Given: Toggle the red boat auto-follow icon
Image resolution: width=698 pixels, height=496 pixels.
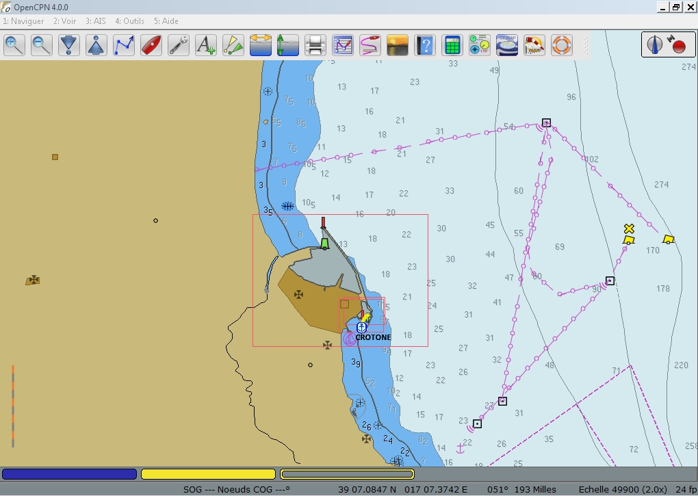Looking at the screenshot, I should point(151,46).
